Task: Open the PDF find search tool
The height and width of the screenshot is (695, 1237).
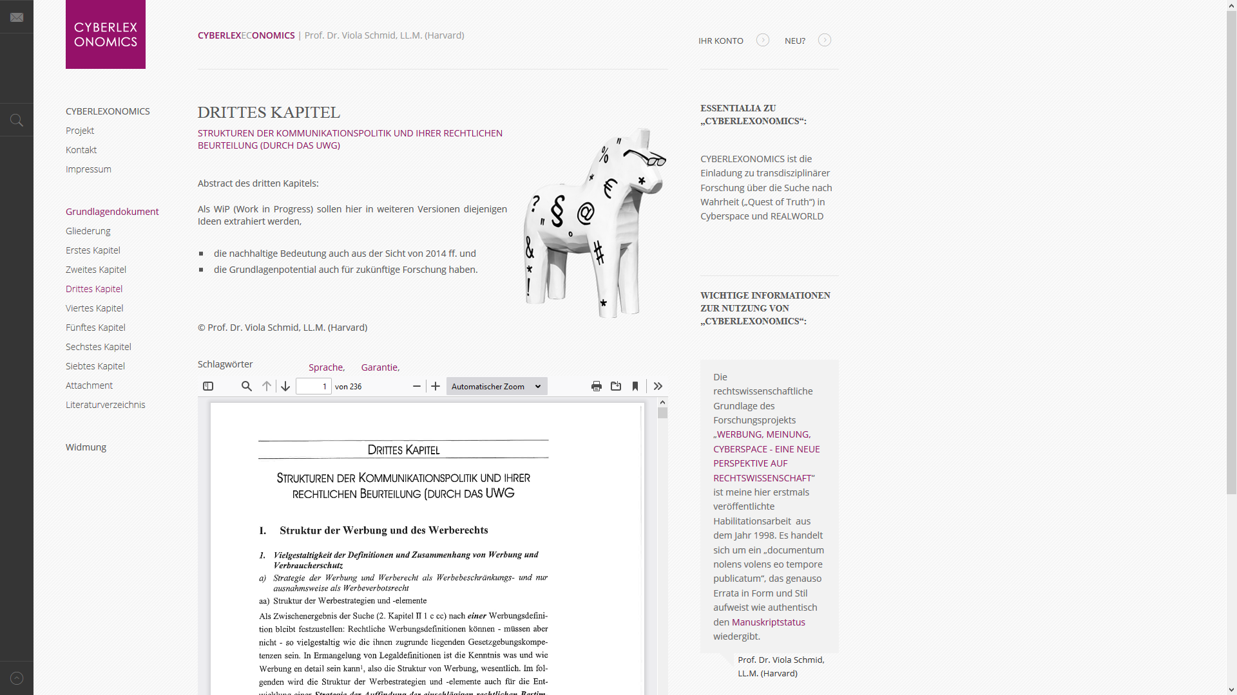Action: (246, 386)
